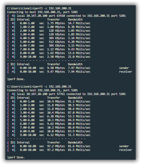Click the 51.3 Mbits/sec bandwidth value
This screenshot has height=165, width=141.
click(x=79, y=135)
